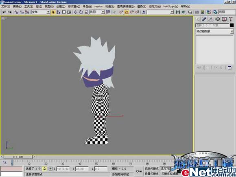Click the Undo arrow icon
Image resolution: width=236 pixels, height=177 pixels.
click(4, 12)
